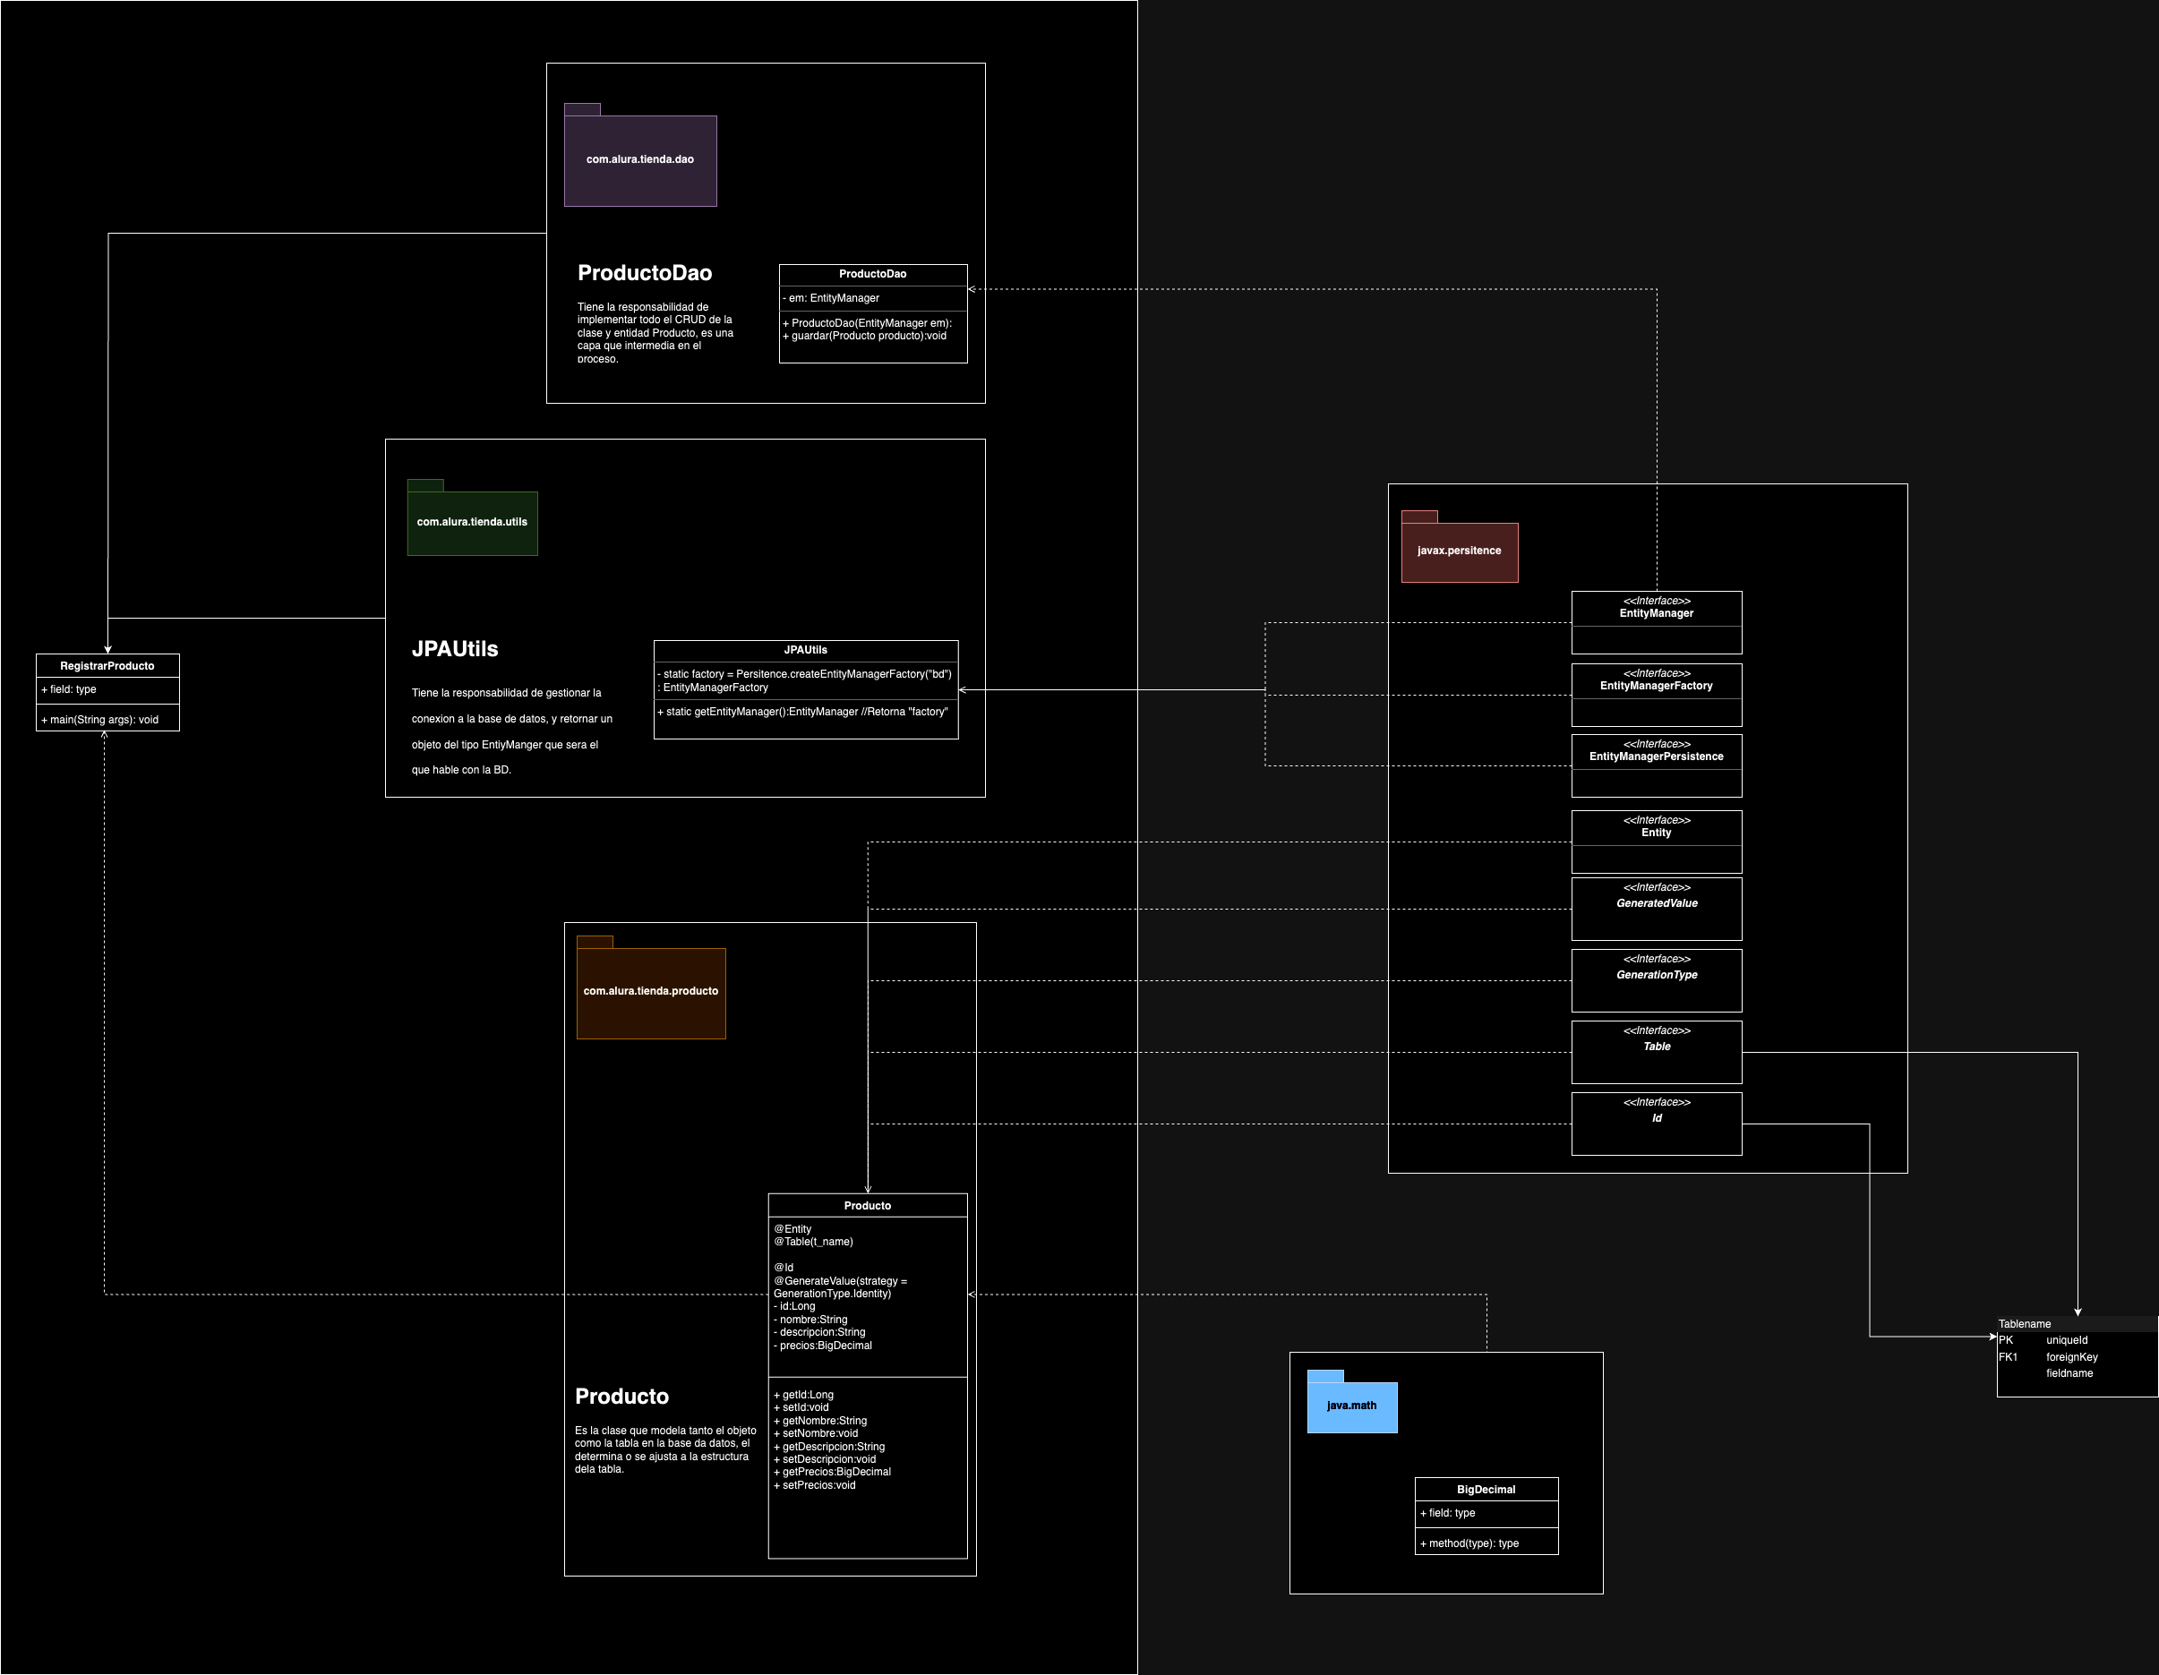Click the Producto large heading text
2159x1675 pixels.
pos(621,1397)
